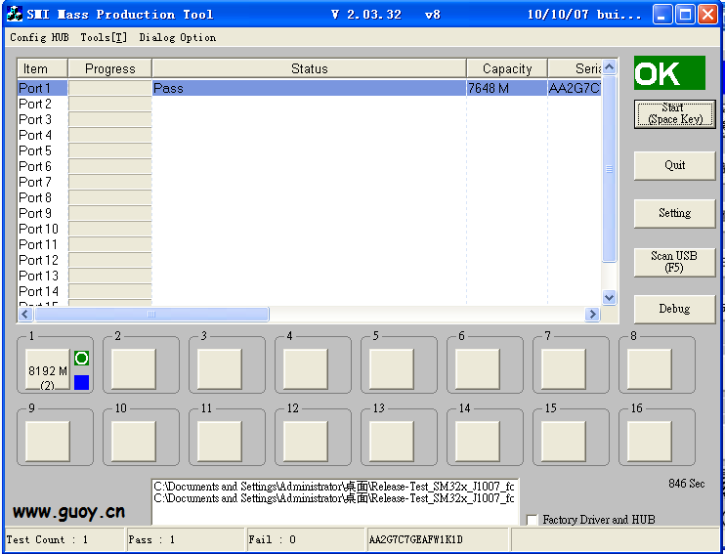Click the Pass status cell for Port 1

coord(309,88)
